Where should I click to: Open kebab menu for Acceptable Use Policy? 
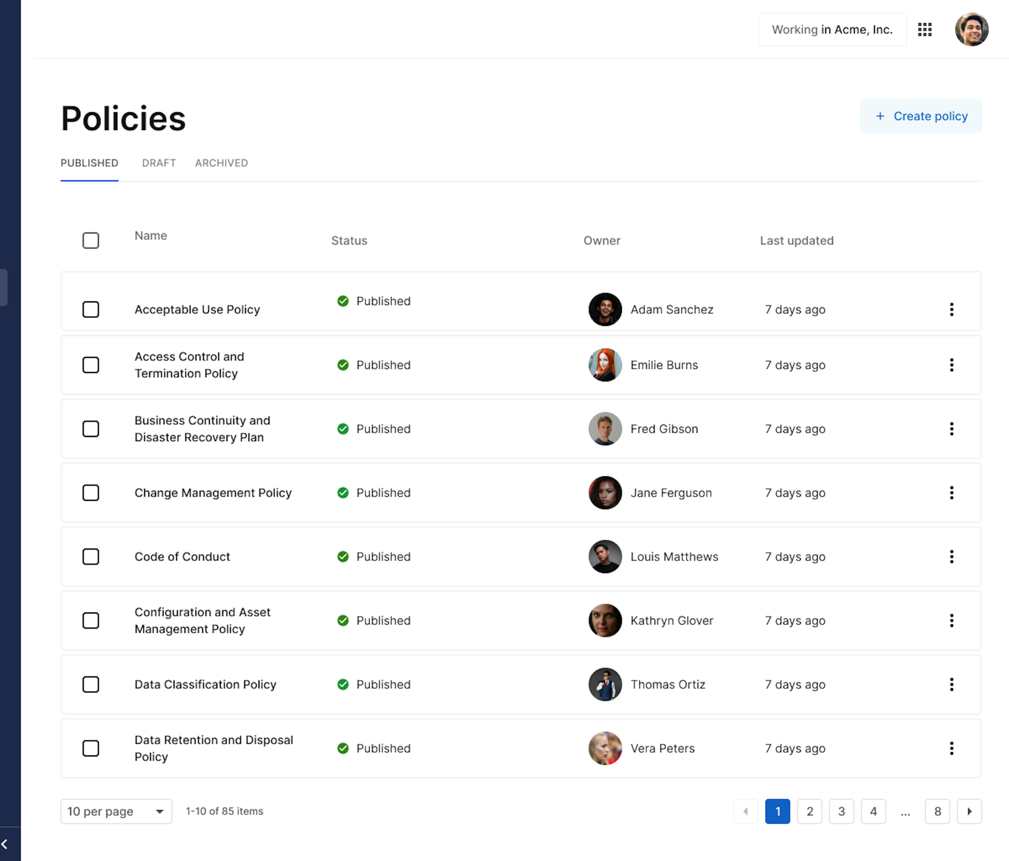pyautogui.click(x=951, y=309)
